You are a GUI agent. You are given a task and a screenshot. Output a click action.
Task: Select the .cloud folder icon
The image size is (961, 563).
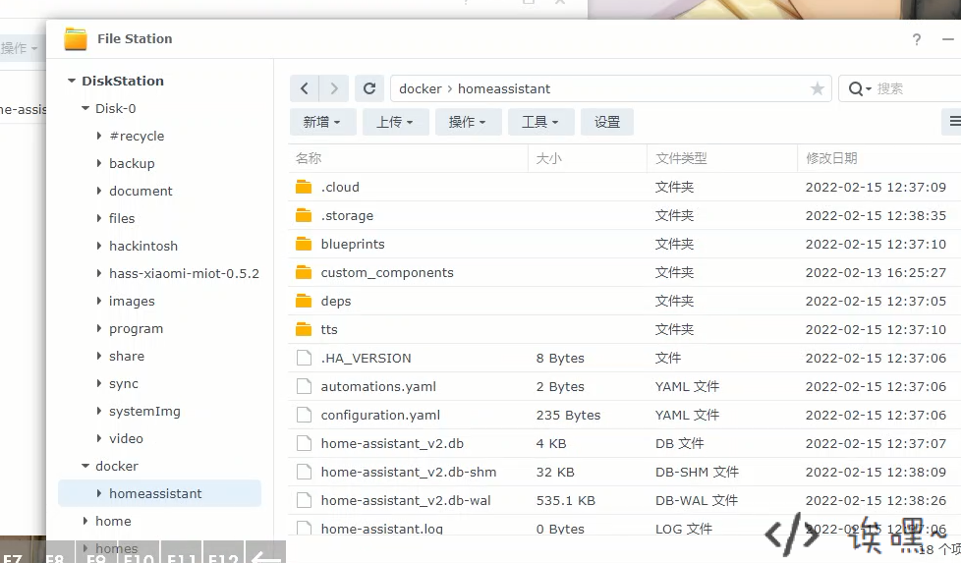pyautogui.click(x=304, y=187)
